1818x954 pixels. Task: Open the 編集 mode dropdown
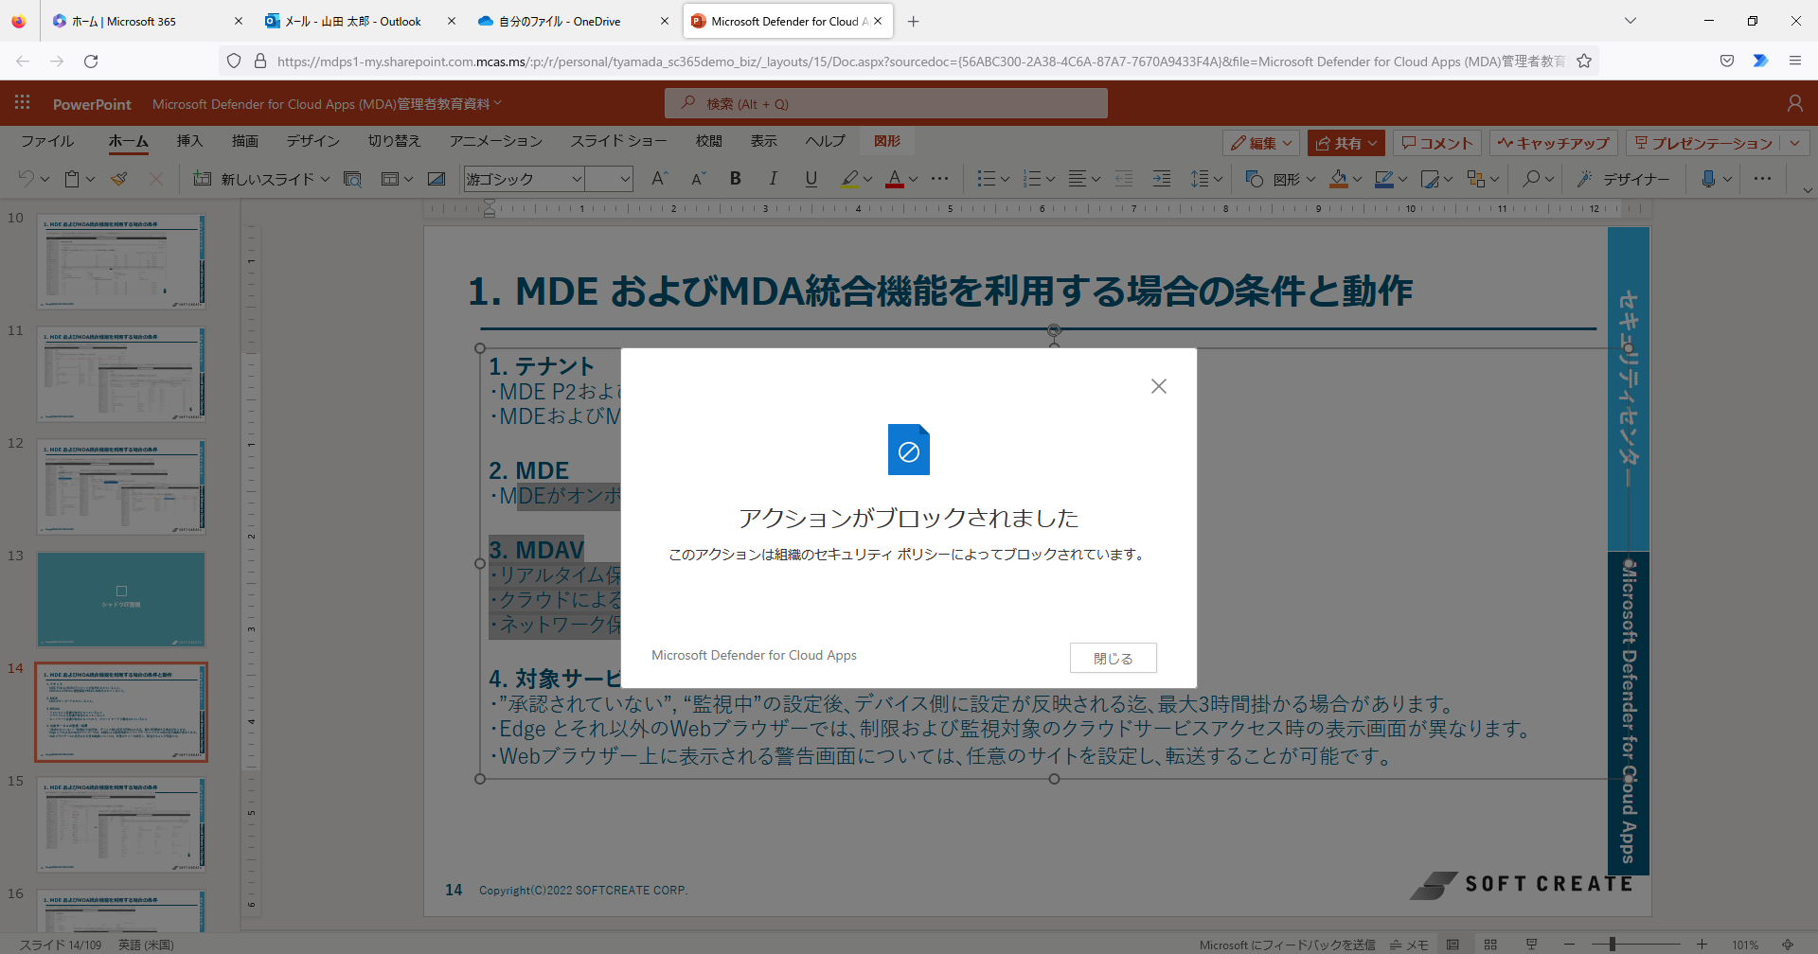pyautogui.click(x=1261, y=143)
